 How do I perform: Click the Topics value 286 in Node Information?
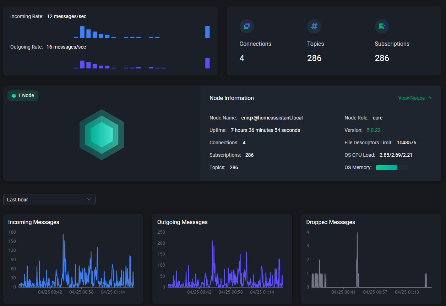pyautogui.click(x=234, y=167)
